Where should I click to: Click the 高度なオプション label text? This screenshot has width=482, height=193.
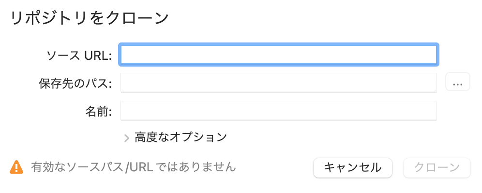[181, 137]
